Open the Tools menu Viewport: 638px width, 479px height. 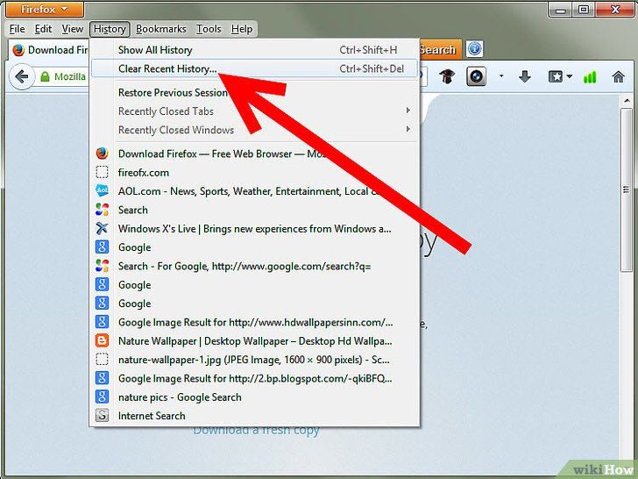coord(209,29)
